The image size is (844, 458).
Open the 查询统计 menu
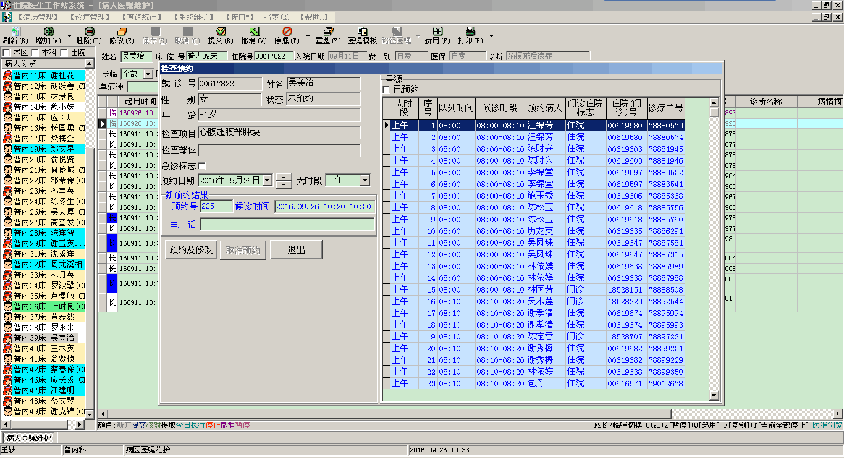tap(142, 17)
